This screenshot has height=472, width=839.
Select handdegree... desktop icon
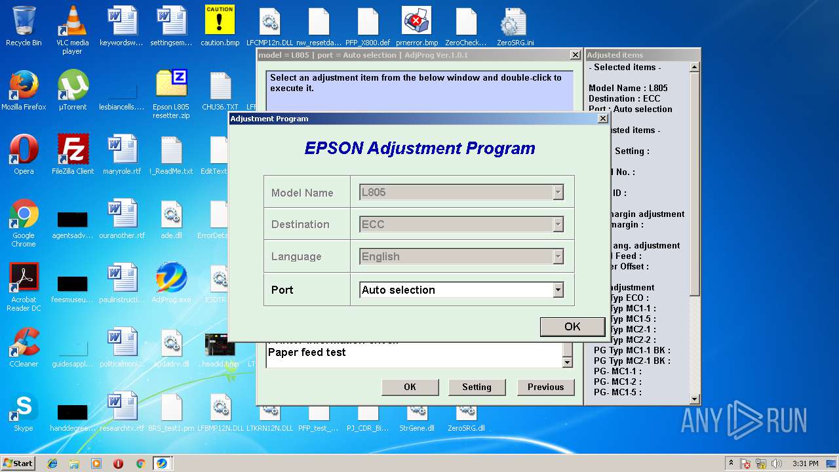point(72,417)
